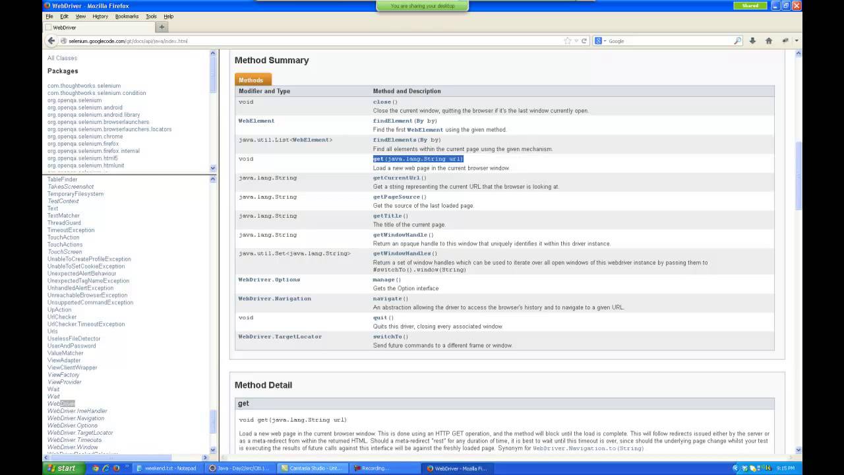Click Chrome icon in taskbar quick launch
This screenshot has width=844, height=475.
point(96,468)
